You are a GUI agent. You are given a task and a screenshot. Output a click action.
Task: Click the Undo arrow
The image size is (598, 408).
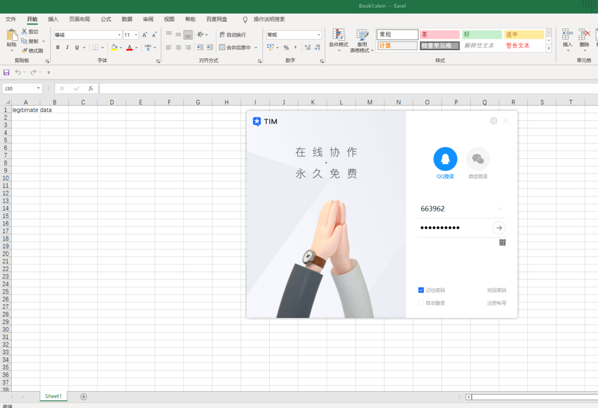click(x=18, y=72)
